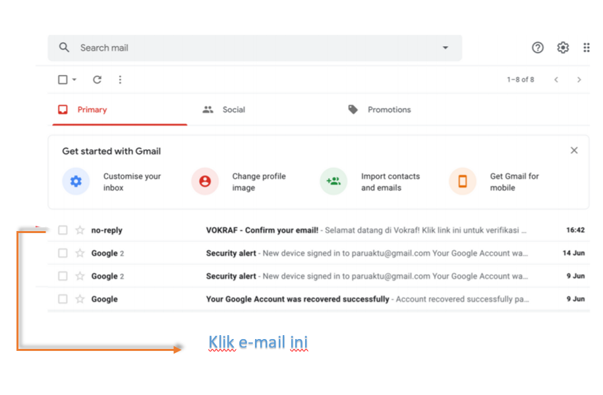Viewport: 603px width, 395px height.
Task: Open the Google apps grid icon
Action: [x=587, y=47]
